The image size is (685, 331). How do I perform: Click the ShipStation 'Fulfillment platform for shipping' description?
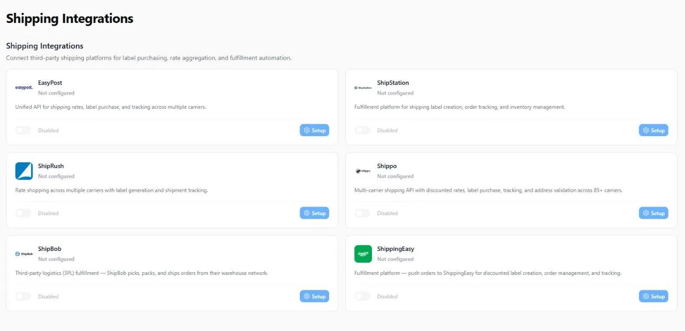tap(460, 107)
